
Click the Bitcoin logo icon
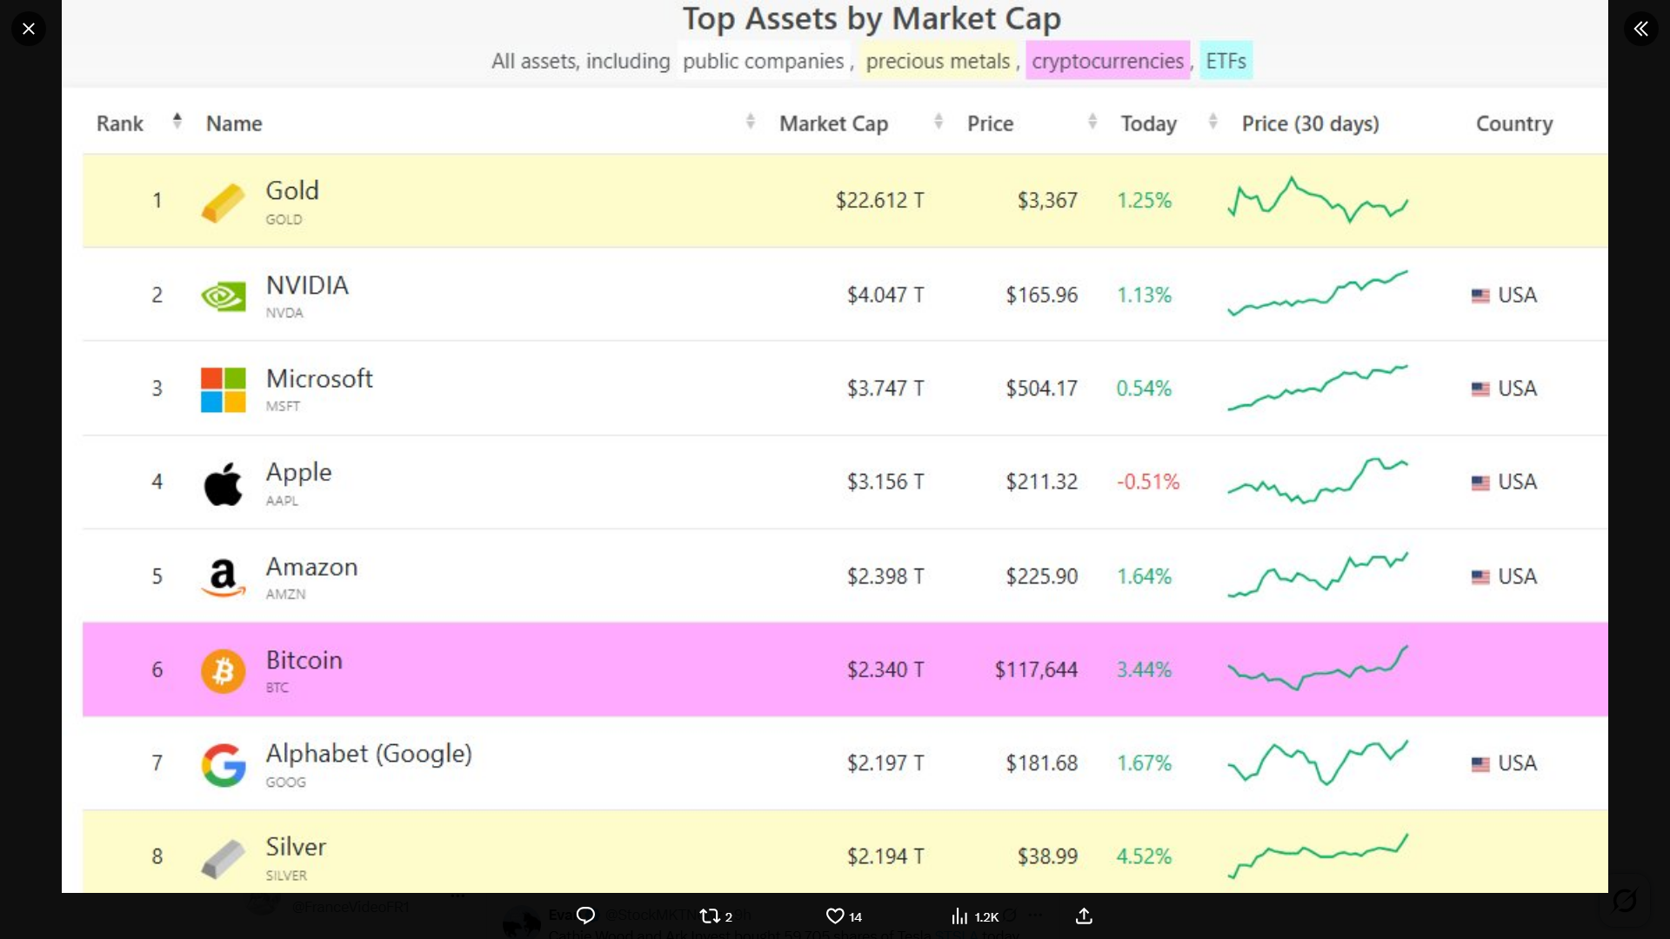point(223,671)
